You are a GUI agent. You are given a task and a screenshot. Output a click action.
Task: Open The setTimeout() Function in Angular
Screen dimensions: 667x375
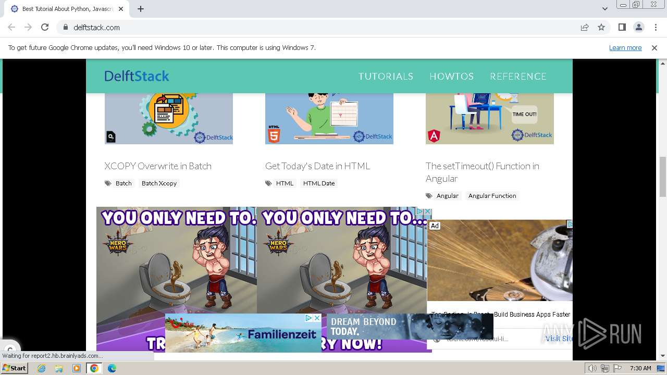pos(483,172)
